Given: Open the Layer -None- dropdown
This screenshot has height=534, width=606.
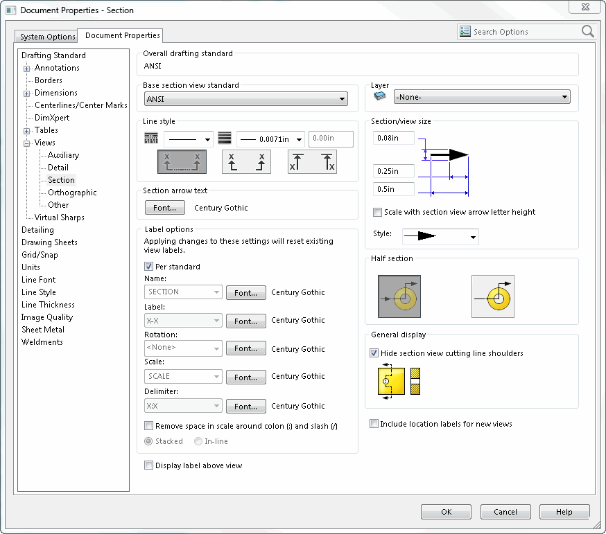Looking at the screenshot, I should [482, 97].
